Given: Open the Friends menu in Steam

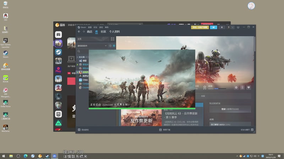Looking at the screenshot, I should coord(95,28).
